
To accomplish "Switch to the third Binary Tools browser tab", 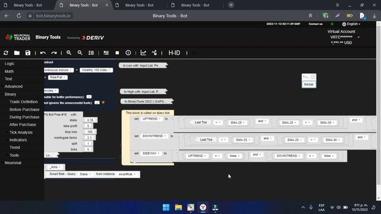I will click(x=139, y=5).
